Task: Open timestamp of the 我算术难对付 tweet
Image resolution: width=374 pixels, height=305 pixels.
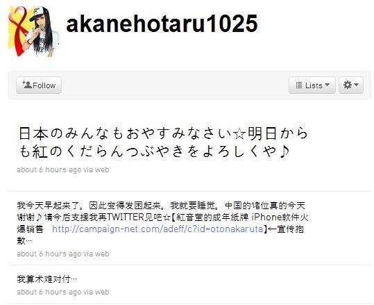Action: point(49,292)
